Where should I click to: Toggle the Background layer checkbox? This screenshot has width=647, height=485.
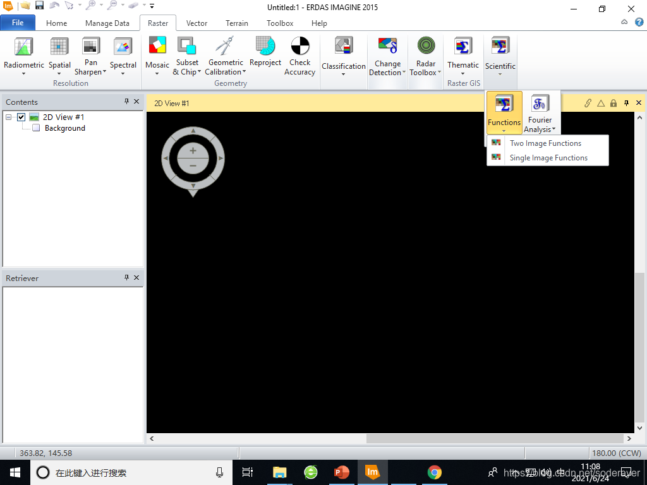36,128
